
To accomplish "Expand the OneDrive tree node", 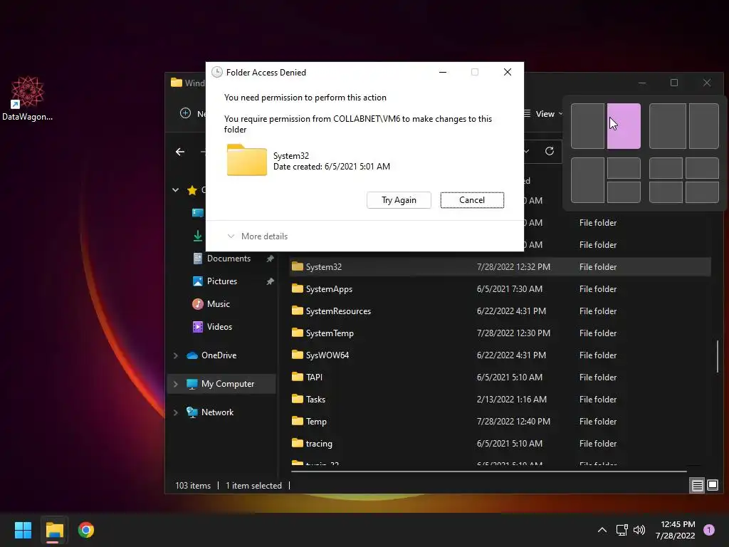I will coord(175,355).
